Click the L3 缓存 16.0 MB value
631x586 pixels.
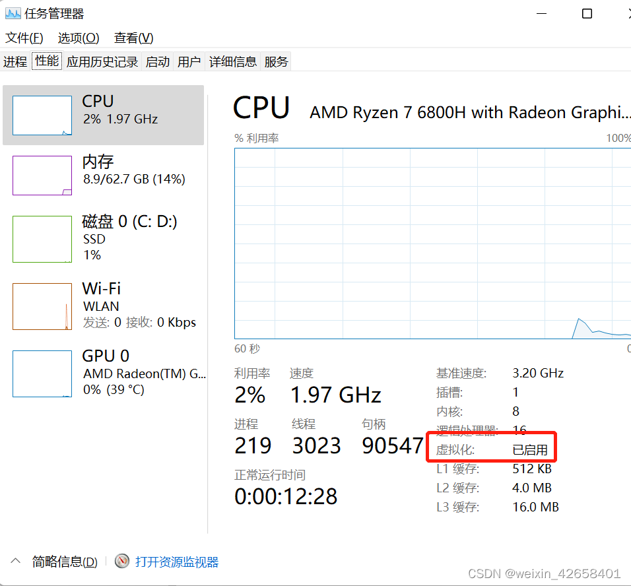tap(536, 507)
